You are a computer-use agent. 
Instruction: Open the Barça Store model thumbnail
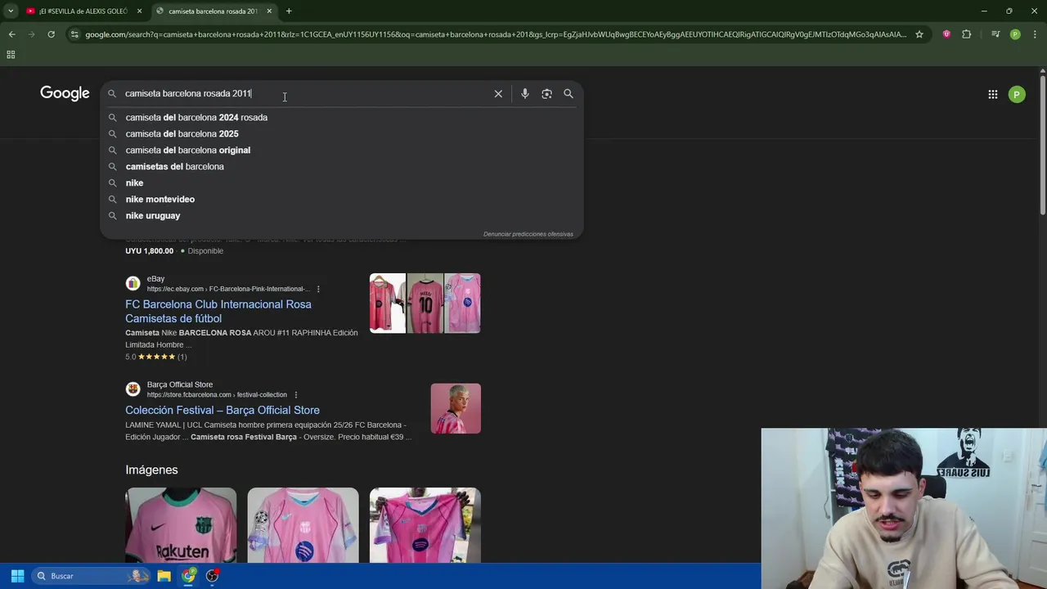click(456, 408)
